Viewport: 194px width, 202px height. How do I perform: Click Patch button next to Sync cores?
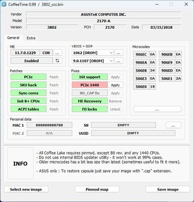coord(54,93)
